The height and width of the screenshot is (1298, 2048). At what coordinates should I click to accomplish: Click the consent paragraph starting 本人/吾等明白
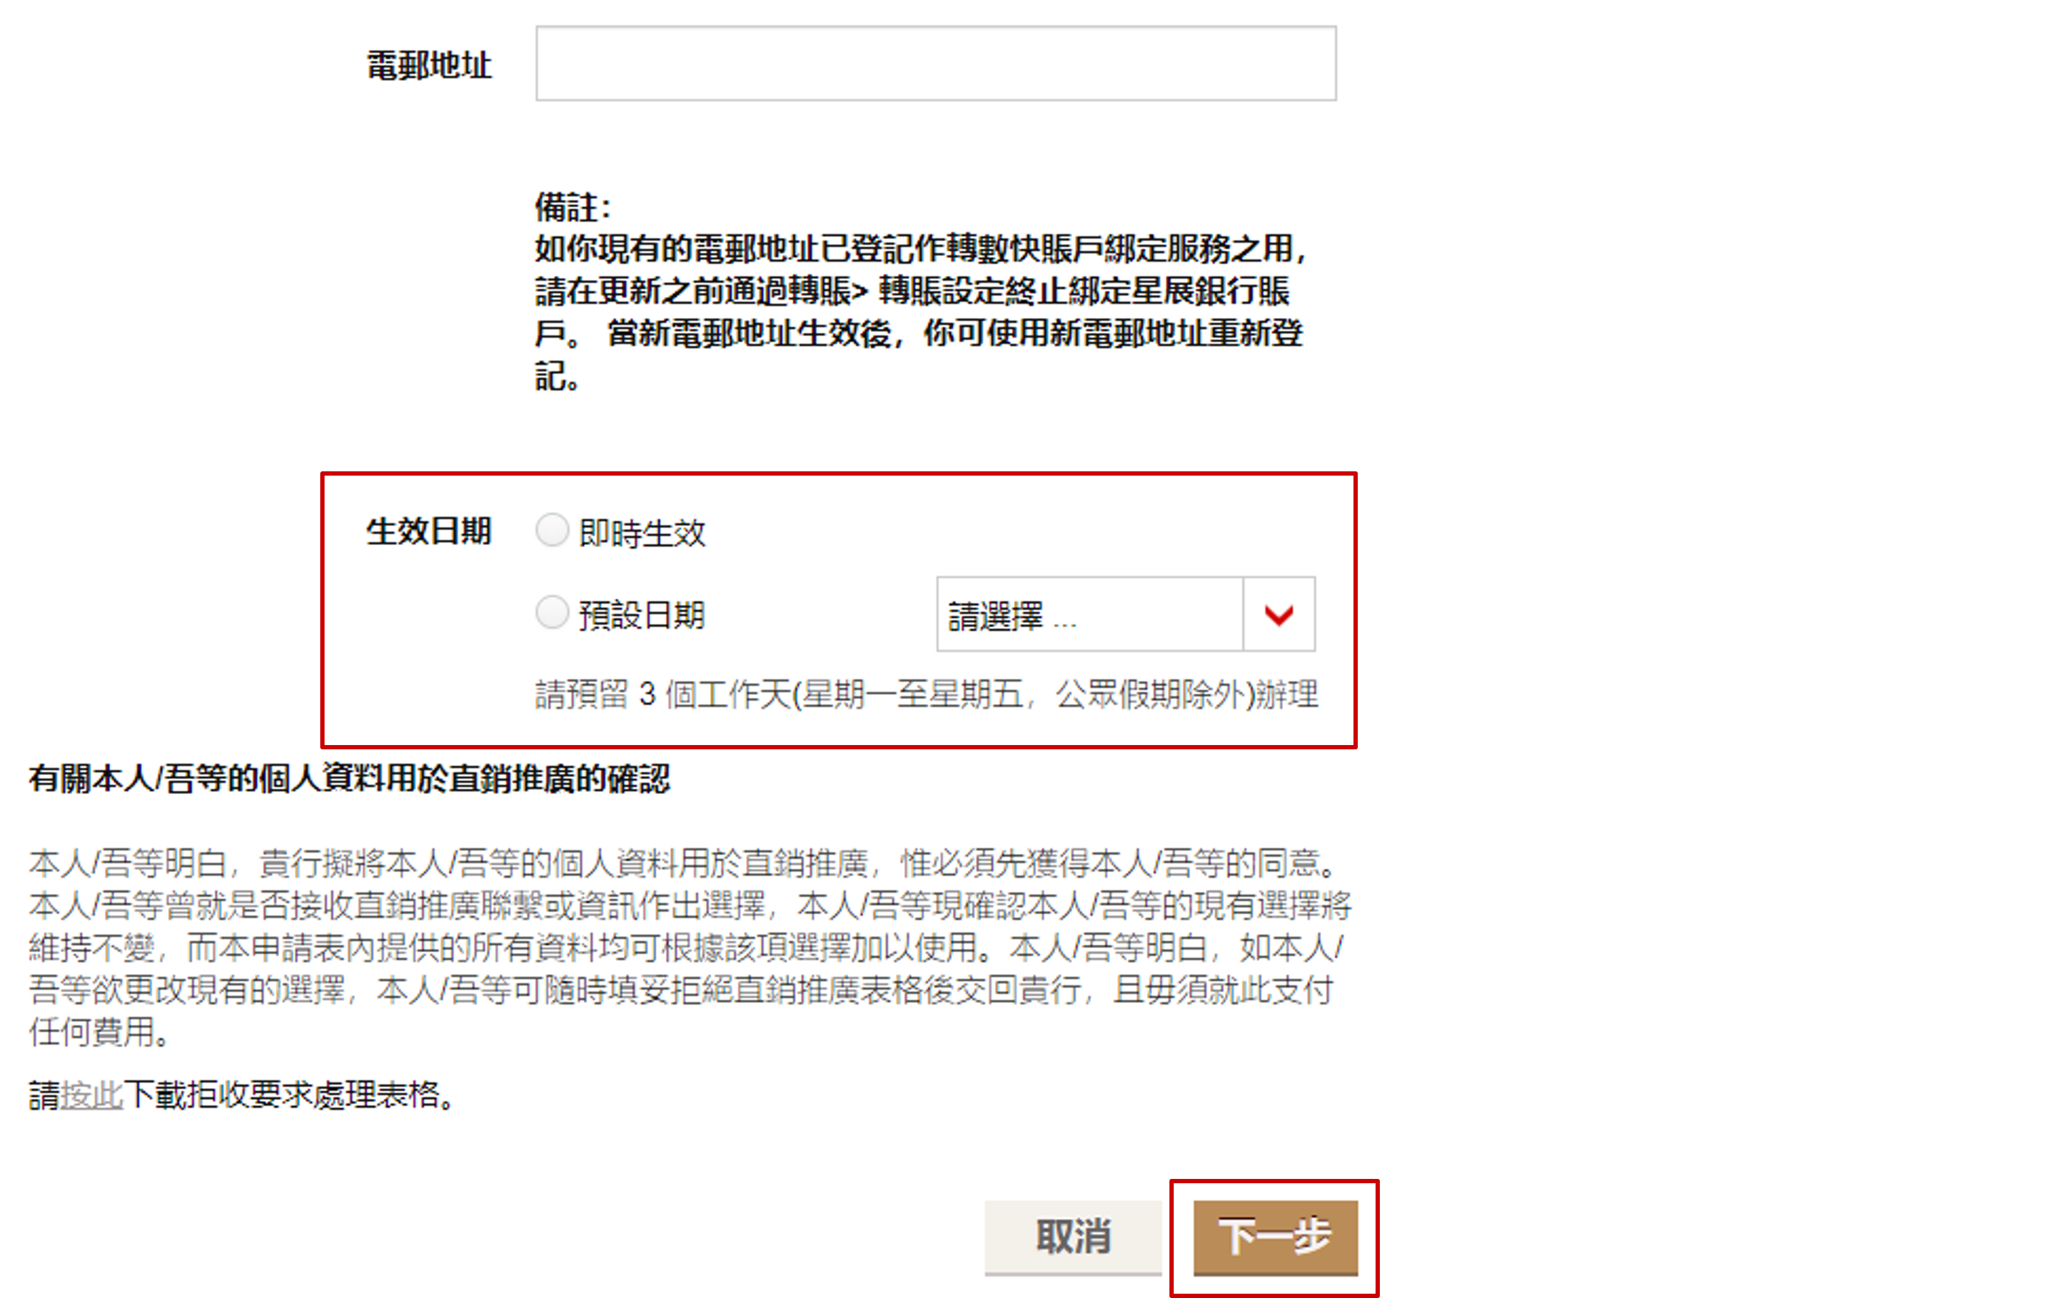click(x=690, y=948)
